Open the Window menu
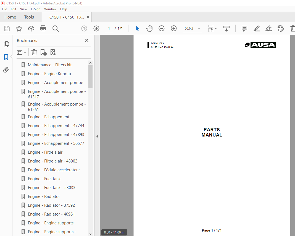Viewport: 295px width, 236px height. pyautogui.click(x=50, y=9)
